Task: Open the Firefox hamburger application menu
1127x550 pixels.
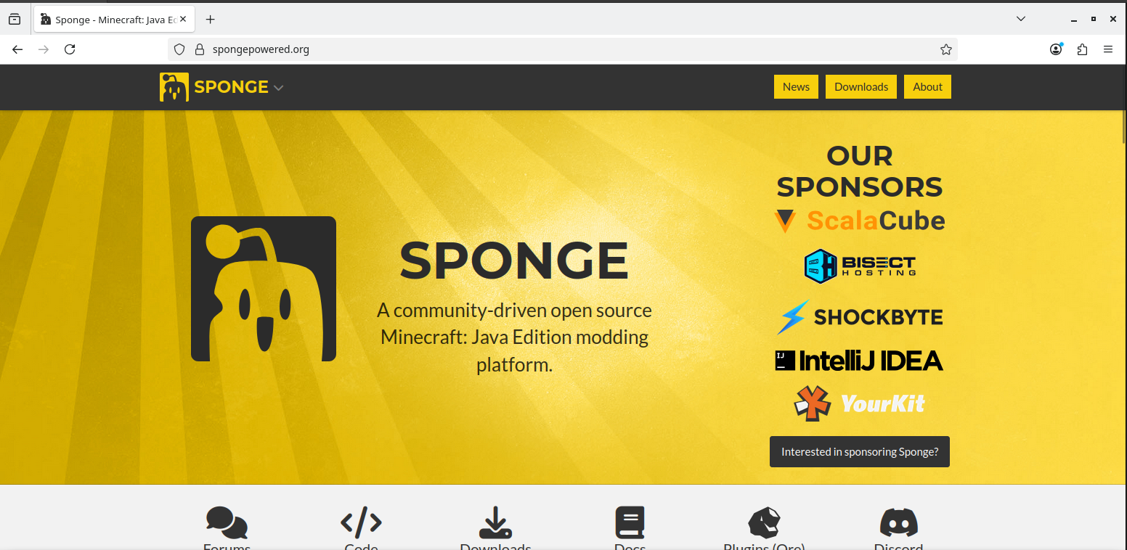Action: 1108,49
